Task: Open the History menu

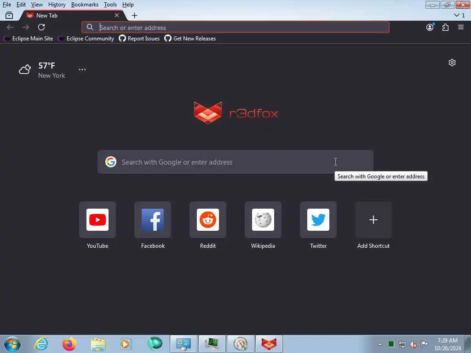Action: click(57, 5)
